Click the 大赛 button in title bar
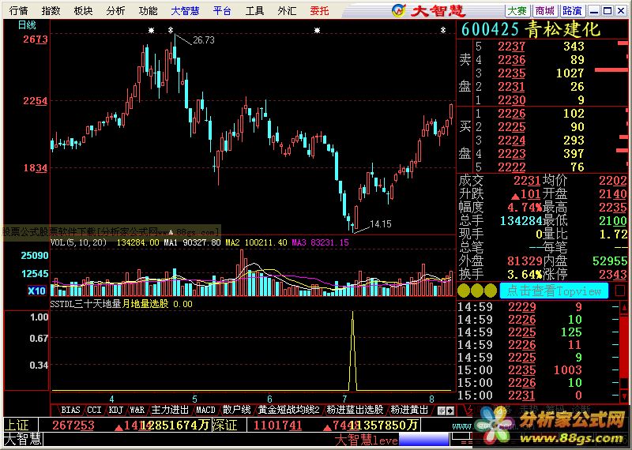Image resolution: width=632 pixels, height=450 pixels. point(517,11)
